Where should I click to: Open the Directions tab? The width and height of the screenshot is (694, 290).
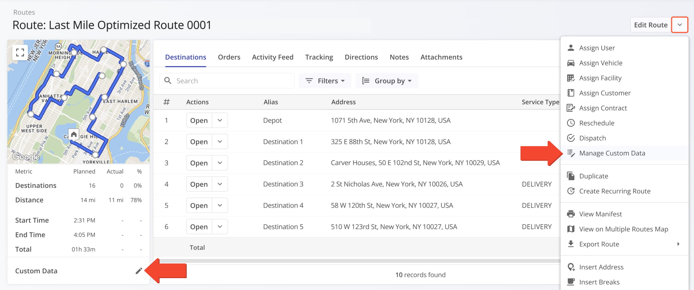[x=361, y=57]
